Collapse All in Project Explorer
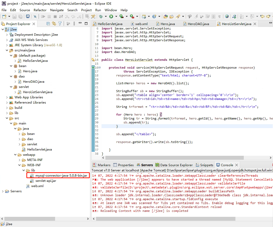 [48, 24]
